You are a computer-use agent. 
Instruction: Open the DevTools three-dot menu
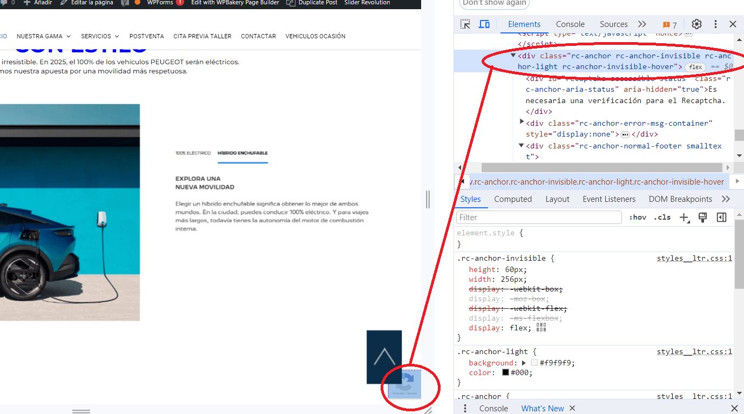[715, 24]
